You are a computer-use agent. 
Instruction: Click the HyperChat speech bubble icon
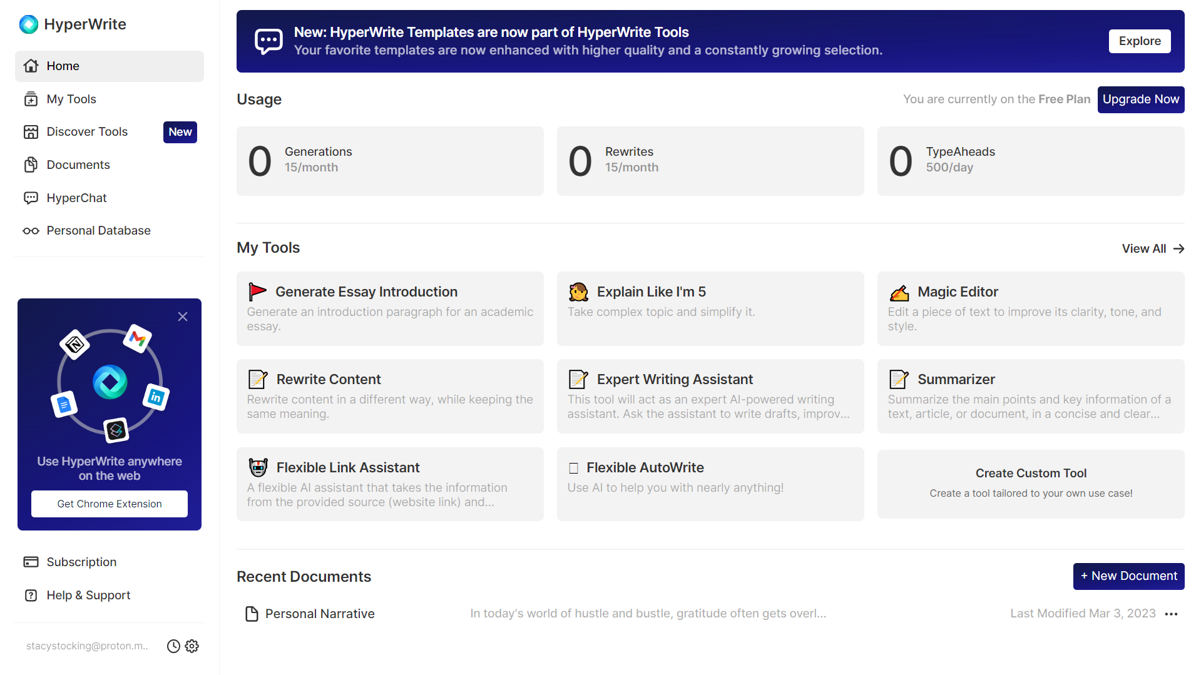coord(31,198)
